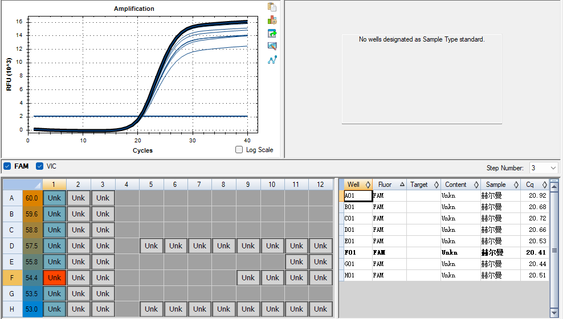The width and height of the screenshot is (563, 319).
Task: Sort table by Target column arrow
Action: [436, 185]
